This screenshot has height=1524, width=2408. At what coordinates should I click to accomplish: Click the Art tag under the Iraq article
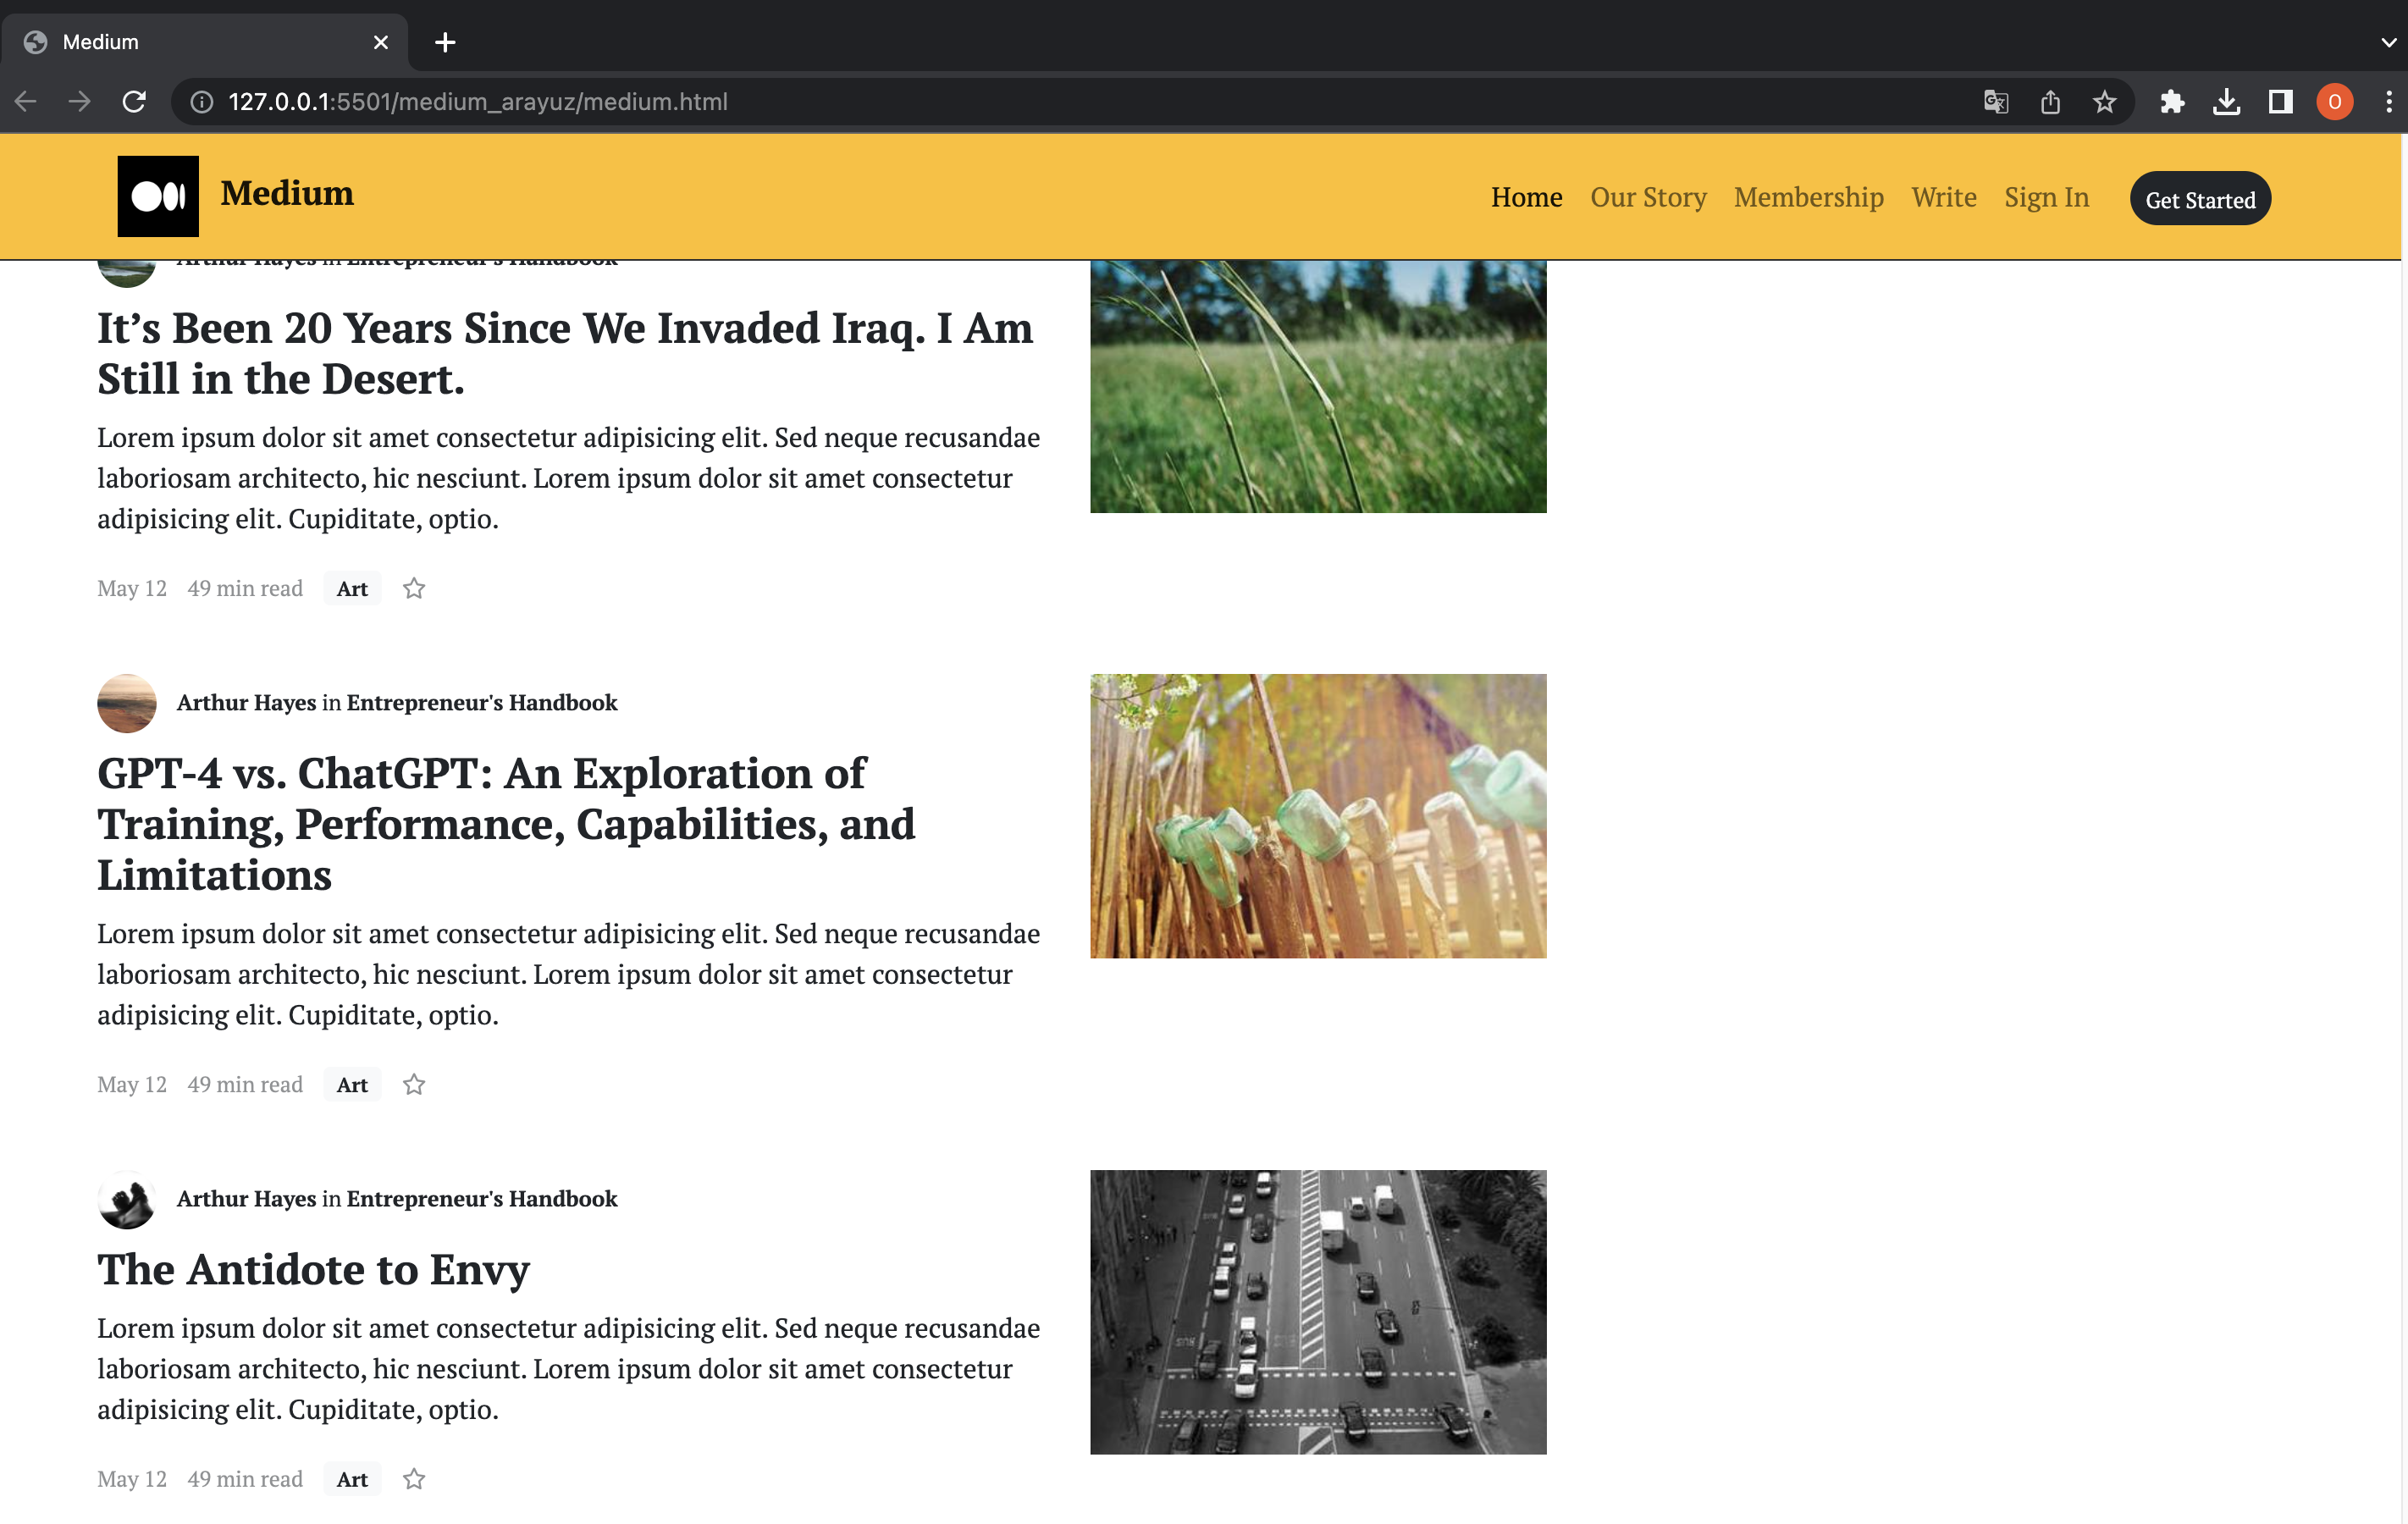pyautogui.click(x=351, y=588)
